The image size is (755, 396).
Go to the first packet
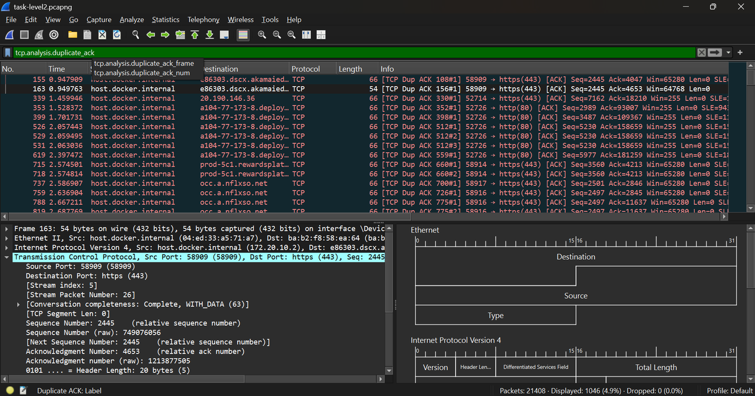coord(195,35)
